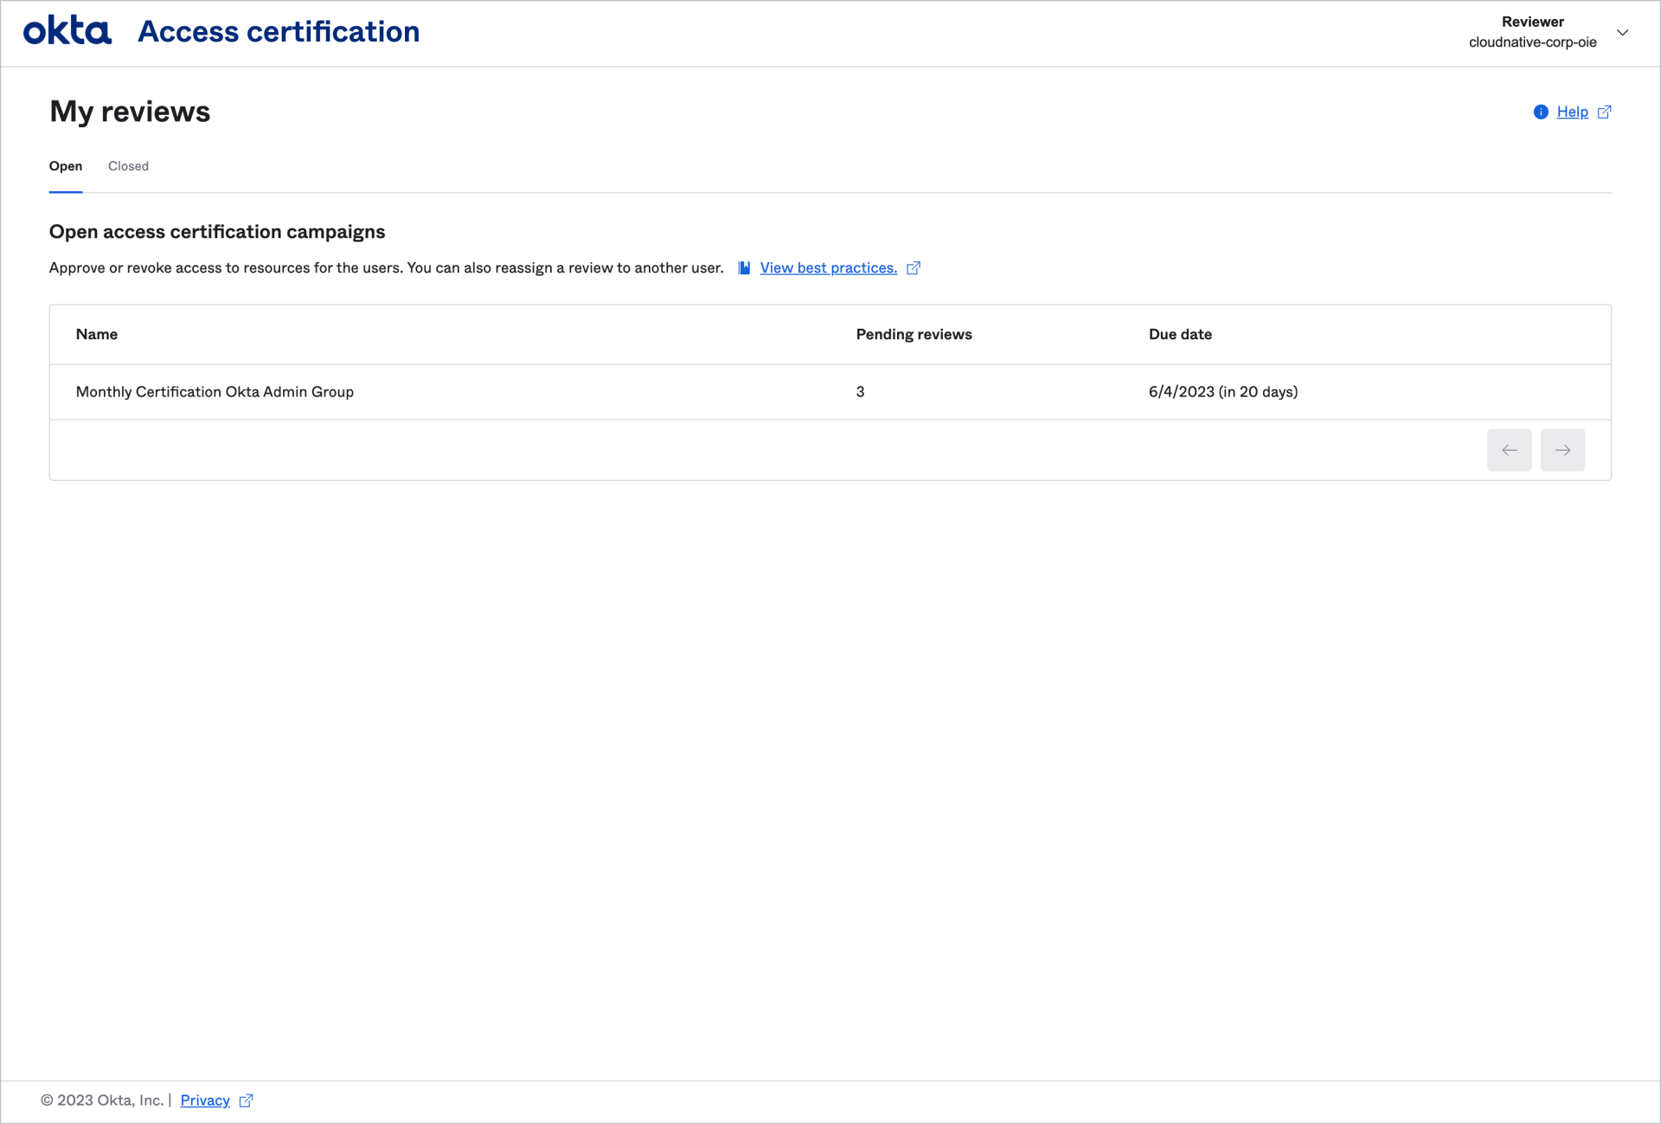Click the previous page arrow in the table
The image size is (1661, 1124).
point(1510,450)
